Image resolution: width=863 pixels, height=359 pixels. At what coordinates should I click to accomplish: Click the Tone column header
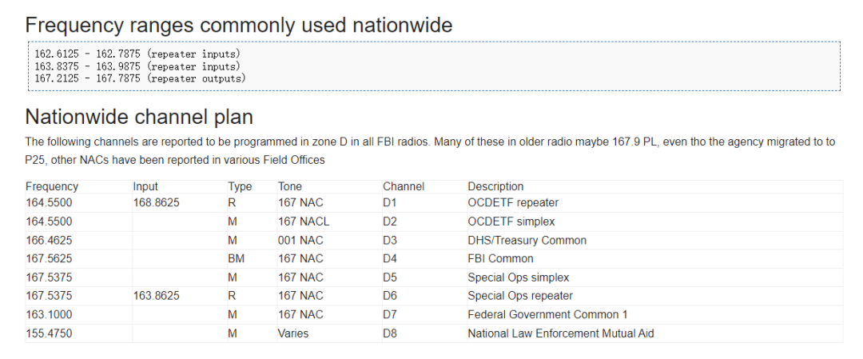click(290, 186)
